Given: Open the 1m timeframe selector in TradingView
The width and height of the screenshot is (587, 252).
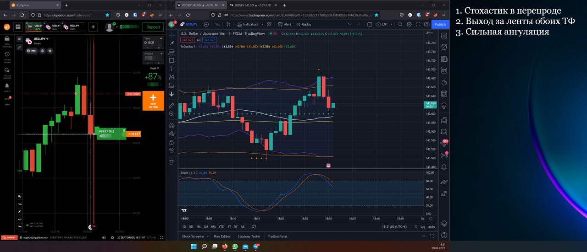Looking at the screenshot, I should 217,24.
